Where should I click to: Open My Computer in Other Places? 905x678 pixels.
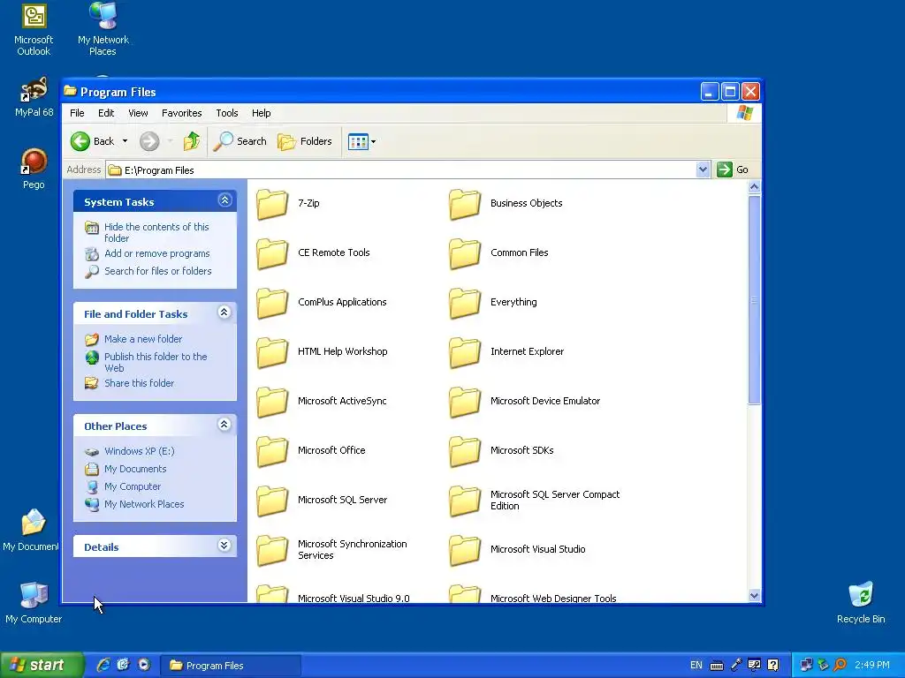tap(133, 486)
